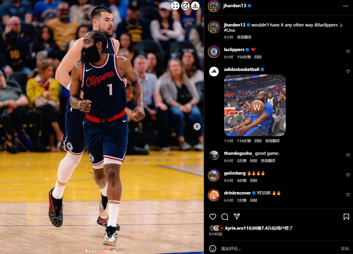
Task: Select the second carousel dot indicator
Action: coord(90,251)
